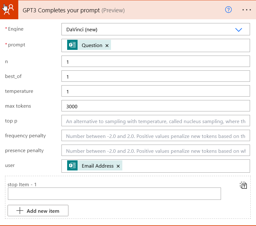Viewport: 256px width, 226px height.
Task: Remove the Email Address token from user
Action: [118, 166]
